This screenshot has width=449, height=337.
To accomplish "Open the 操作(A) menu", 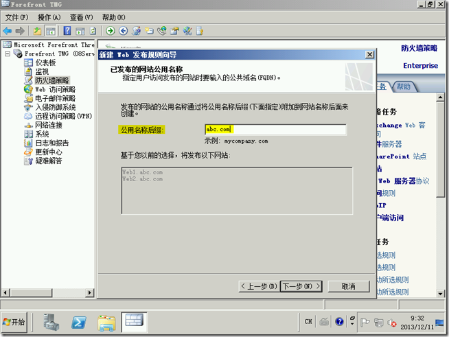I will [x=49, y=17].
